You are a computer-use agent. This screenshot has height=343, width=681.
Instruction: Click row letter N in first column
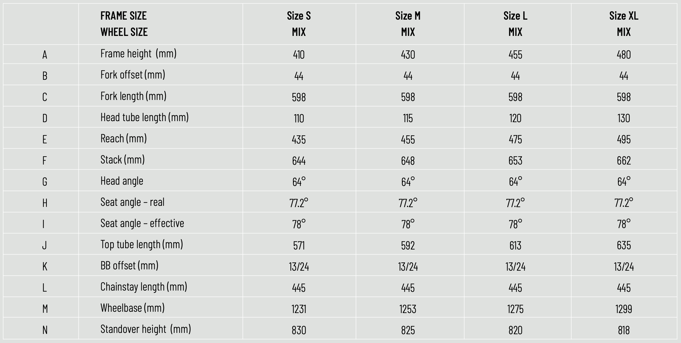coord(45,330)
